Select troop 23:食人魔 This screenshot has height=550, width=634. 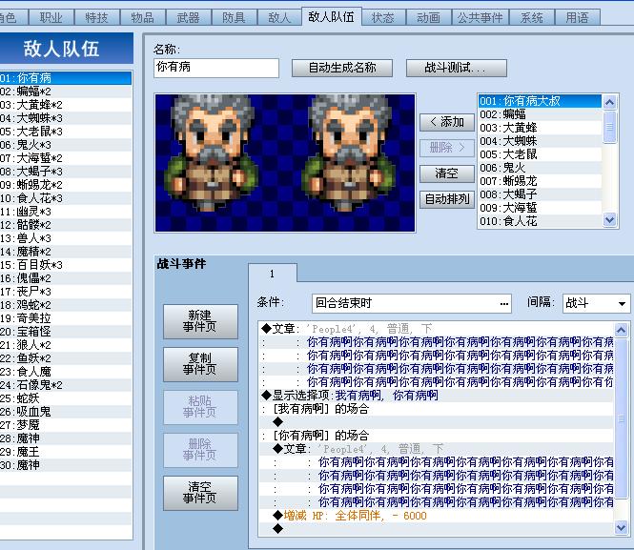point(66,372)
